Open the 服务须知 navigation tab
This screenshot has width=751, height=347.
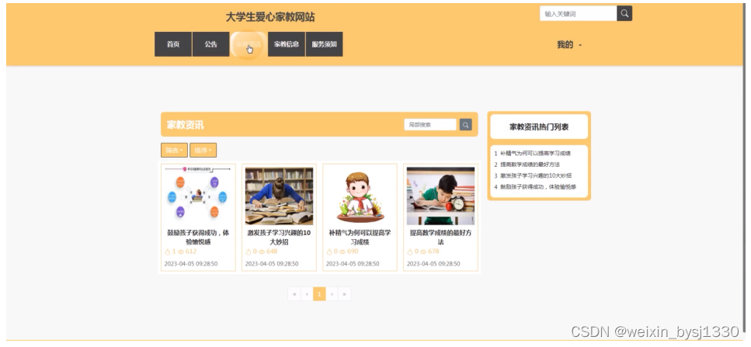(325, 44)
